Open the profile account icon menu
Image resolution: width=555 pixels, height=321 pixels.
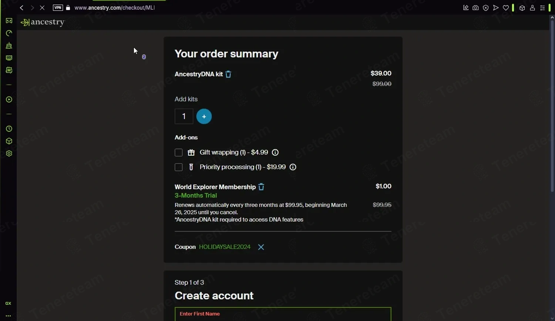pos(532,8)
